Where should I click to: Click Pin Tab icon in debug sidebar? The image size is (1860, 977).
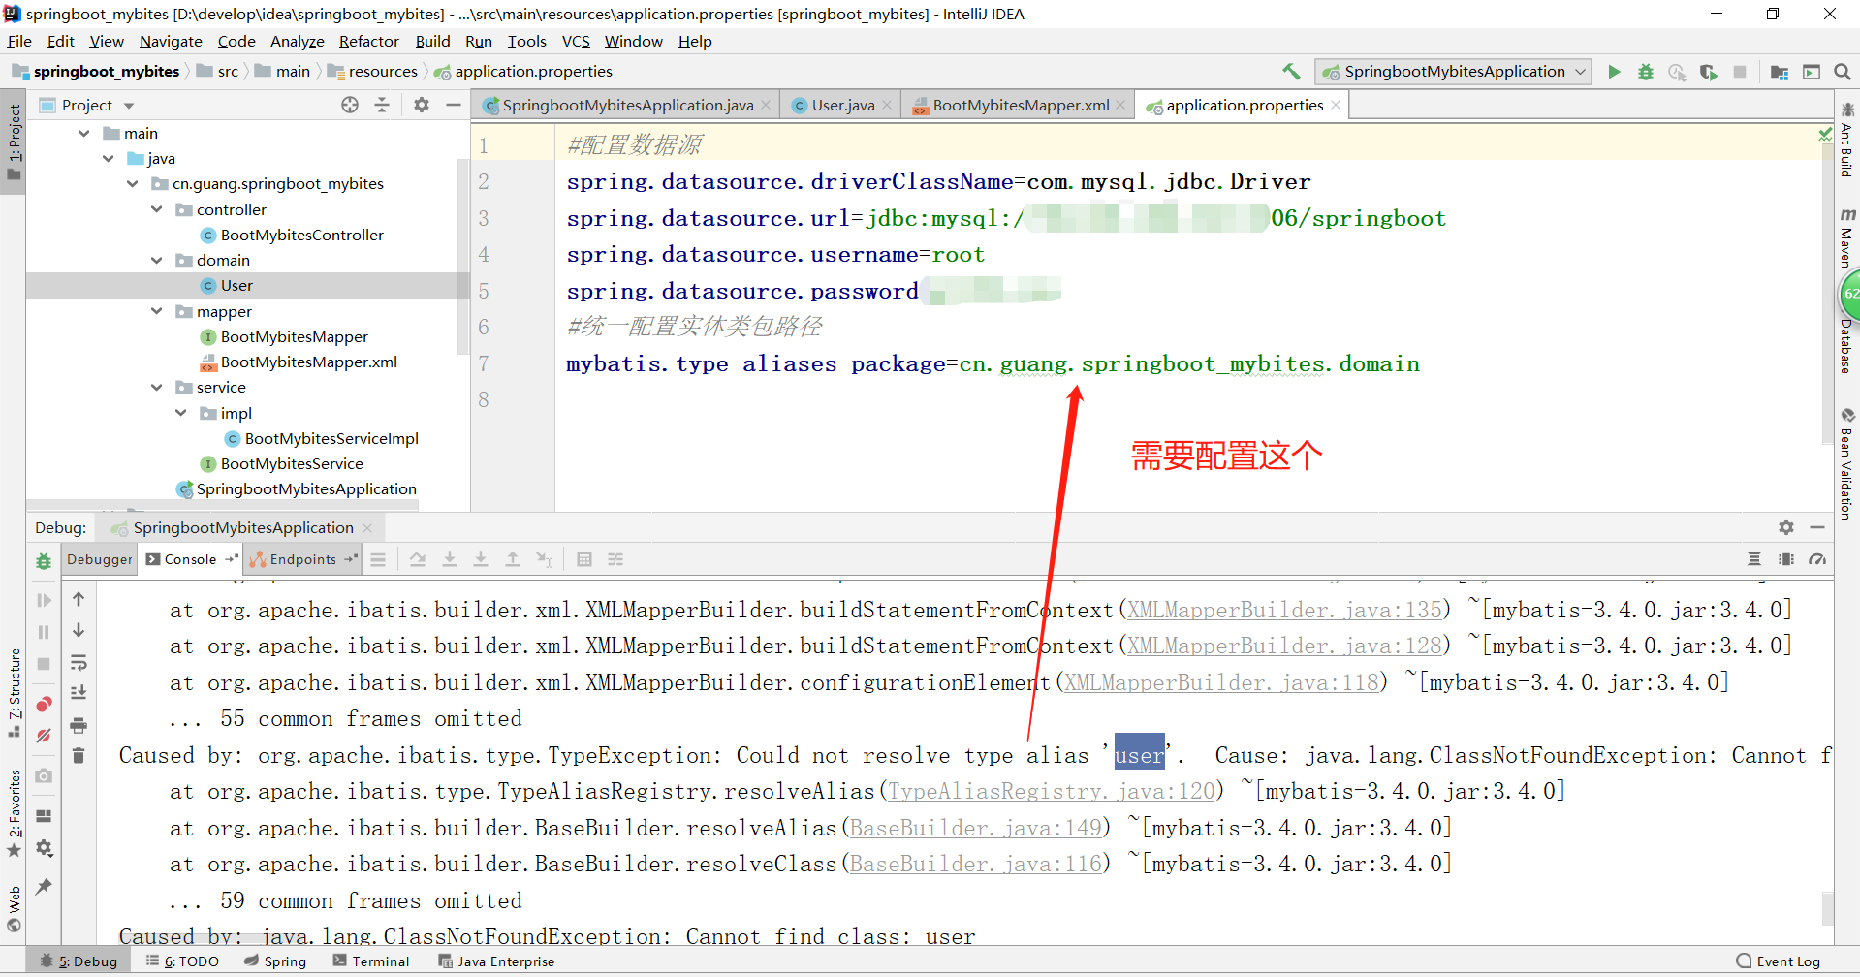click(x=44, y=887)
